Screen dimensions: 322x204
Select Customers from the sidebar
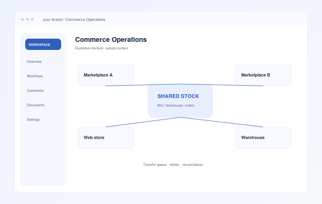tap(35, 90)
